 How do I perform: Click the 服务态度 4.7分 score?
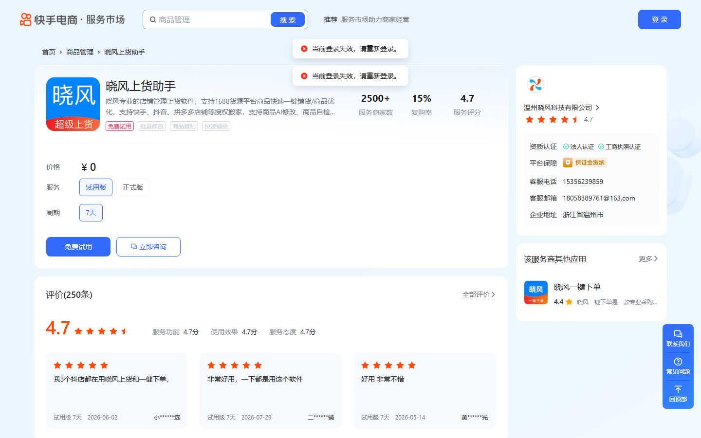(x=293, y=332)
